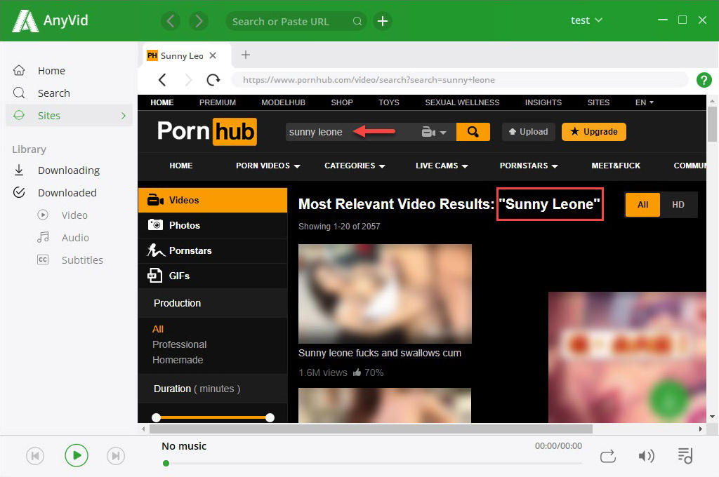The image size is (719, 477).
Task: Skip to next track in the music player
Action: pyautogui.click(x=116, y=456)
